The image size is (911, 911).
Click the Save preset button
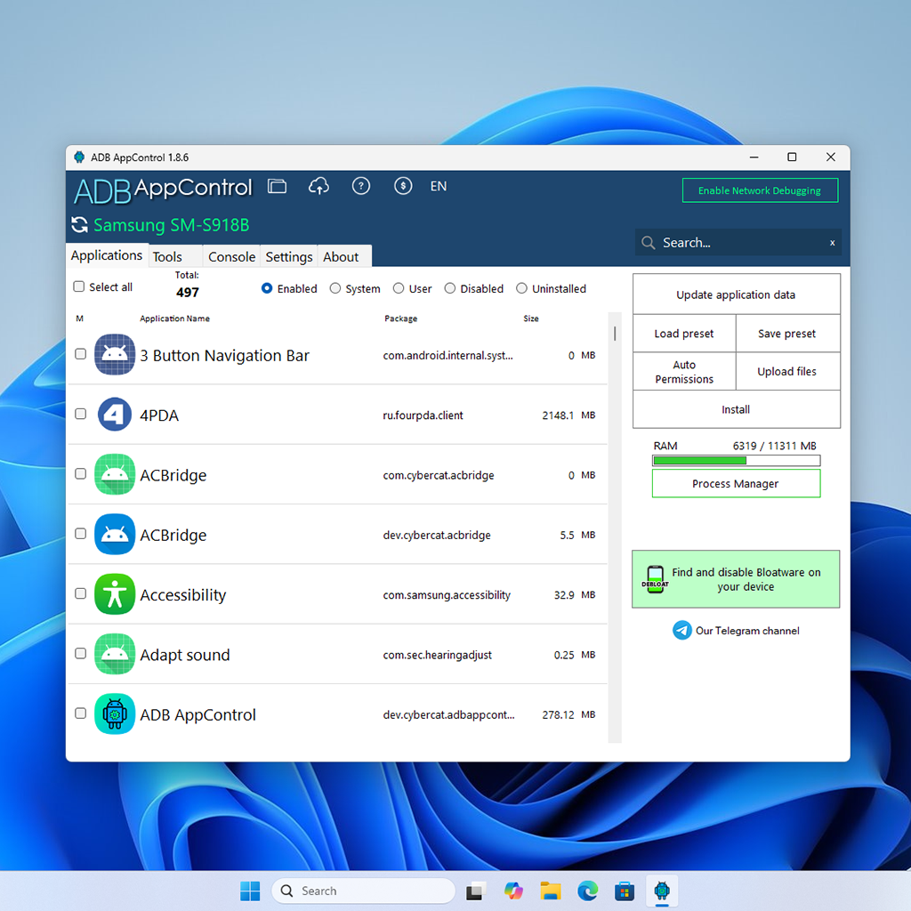[787, 334]
